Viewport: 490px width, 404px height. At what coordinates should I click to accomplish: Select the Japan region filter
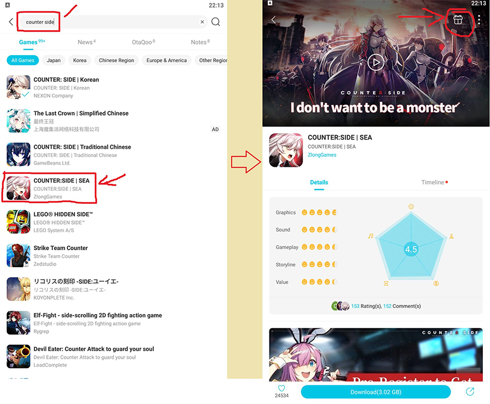pos(54,61)
